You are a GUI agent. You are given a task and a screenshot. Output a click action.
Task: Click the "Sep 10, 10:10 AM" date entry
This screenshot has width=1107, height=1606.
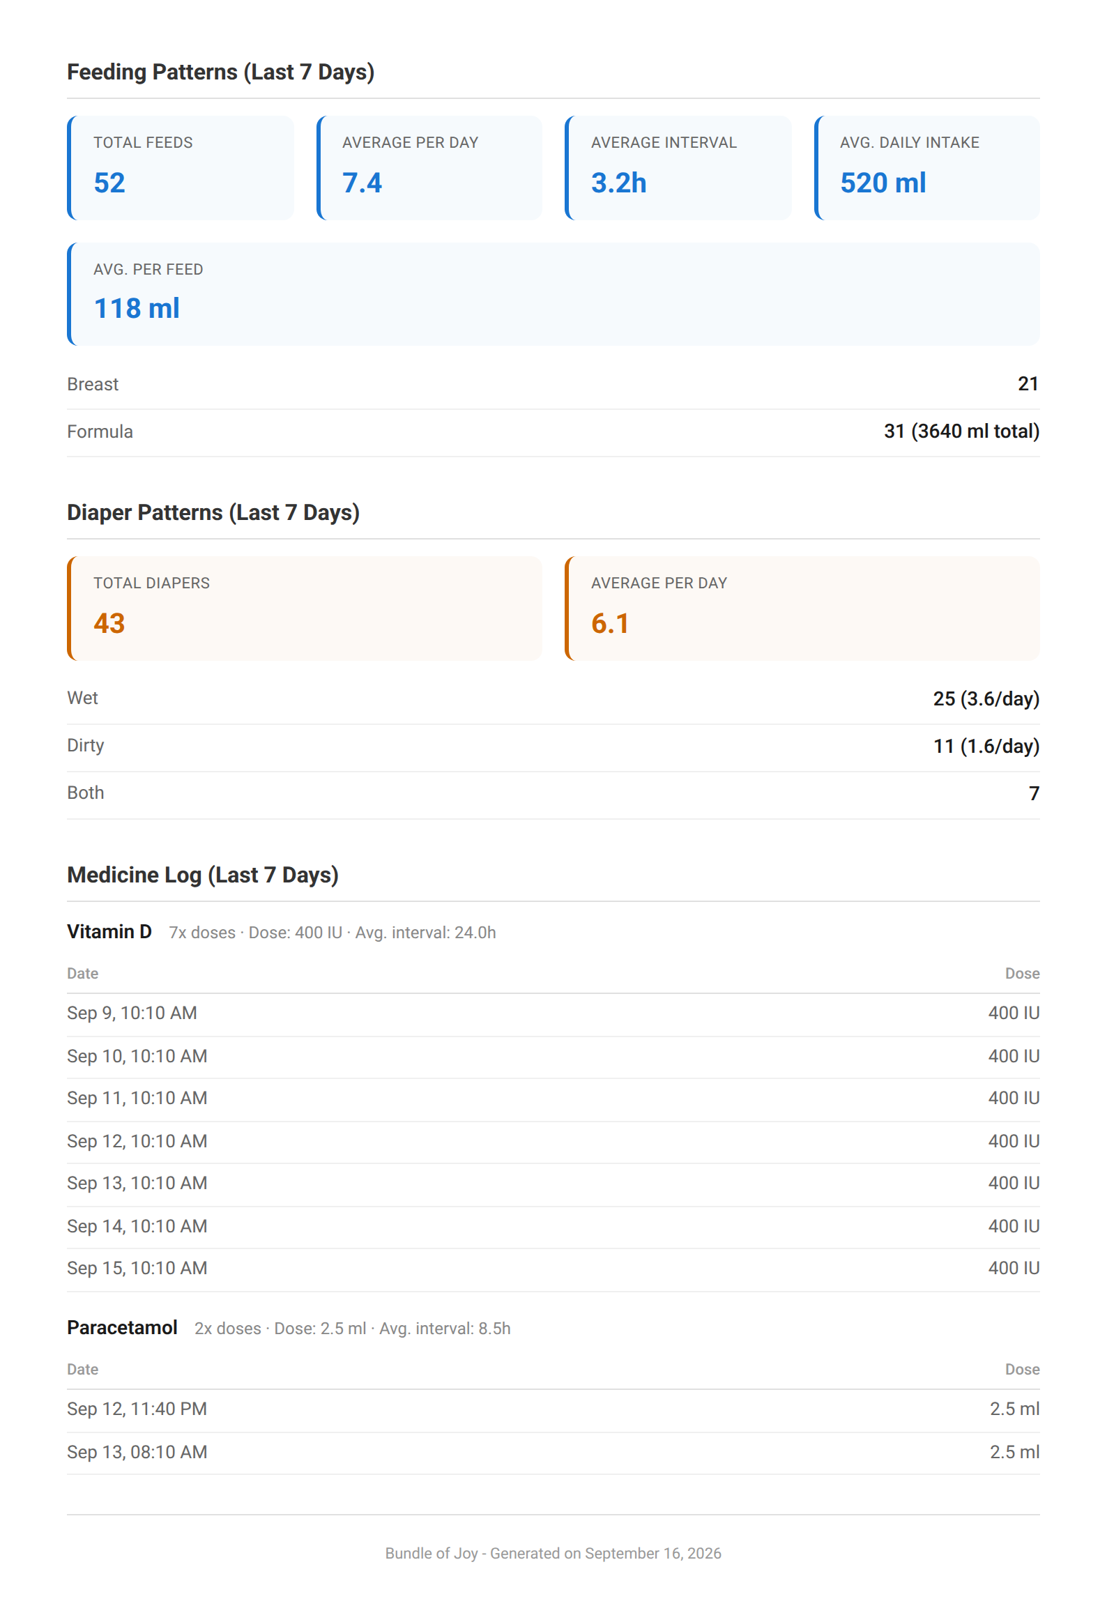tap(137, 1057)
